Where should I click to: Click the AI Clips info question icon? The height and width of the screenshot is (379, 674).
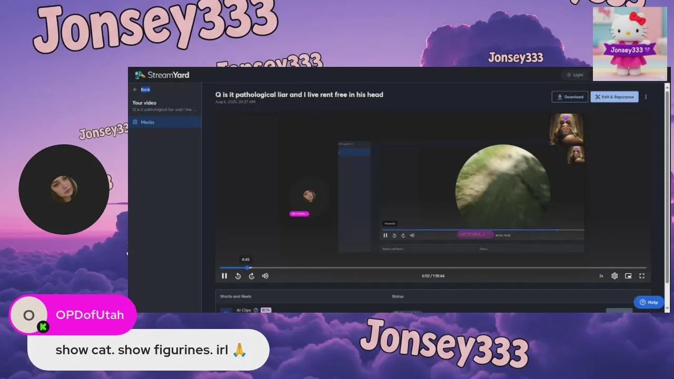[x=256, y=310]
